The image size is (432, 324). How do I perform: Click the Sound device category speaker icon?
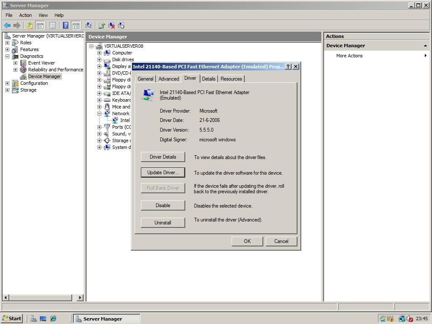click(x=107, y=134)
